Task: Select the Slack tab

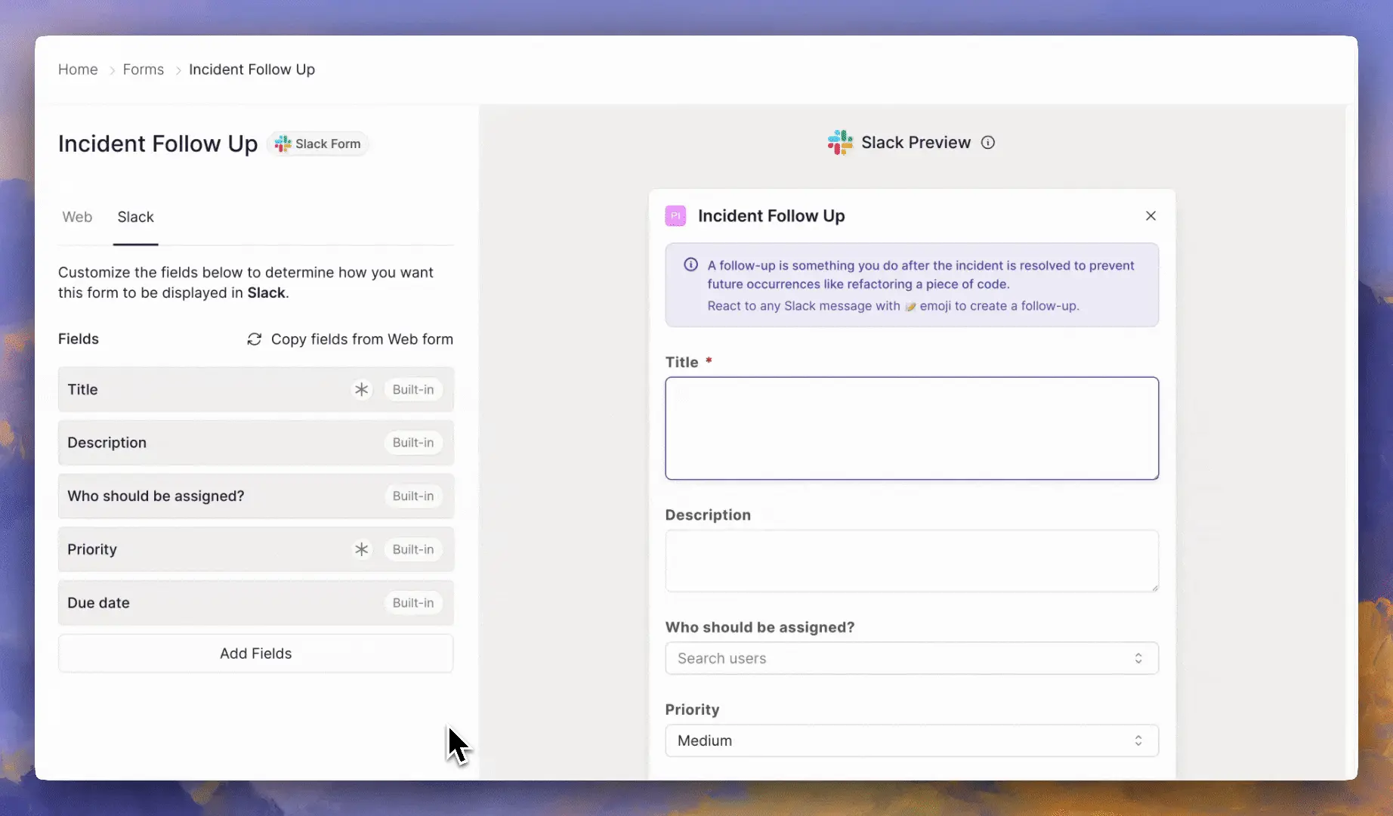Action: pyautogui.click(x=135, y=217)
